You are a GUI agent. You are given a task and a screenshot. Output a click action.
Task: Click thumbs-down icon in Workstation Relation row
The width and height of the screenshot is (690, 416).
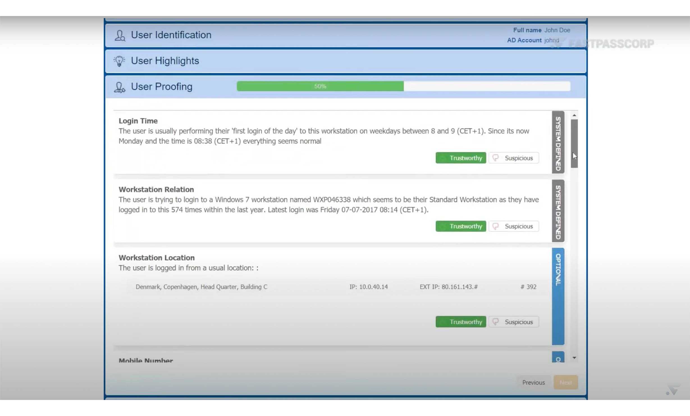click(495, 226)
